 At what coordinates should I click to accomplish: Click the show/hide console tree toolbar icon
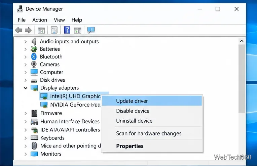[x=41, y=30]
